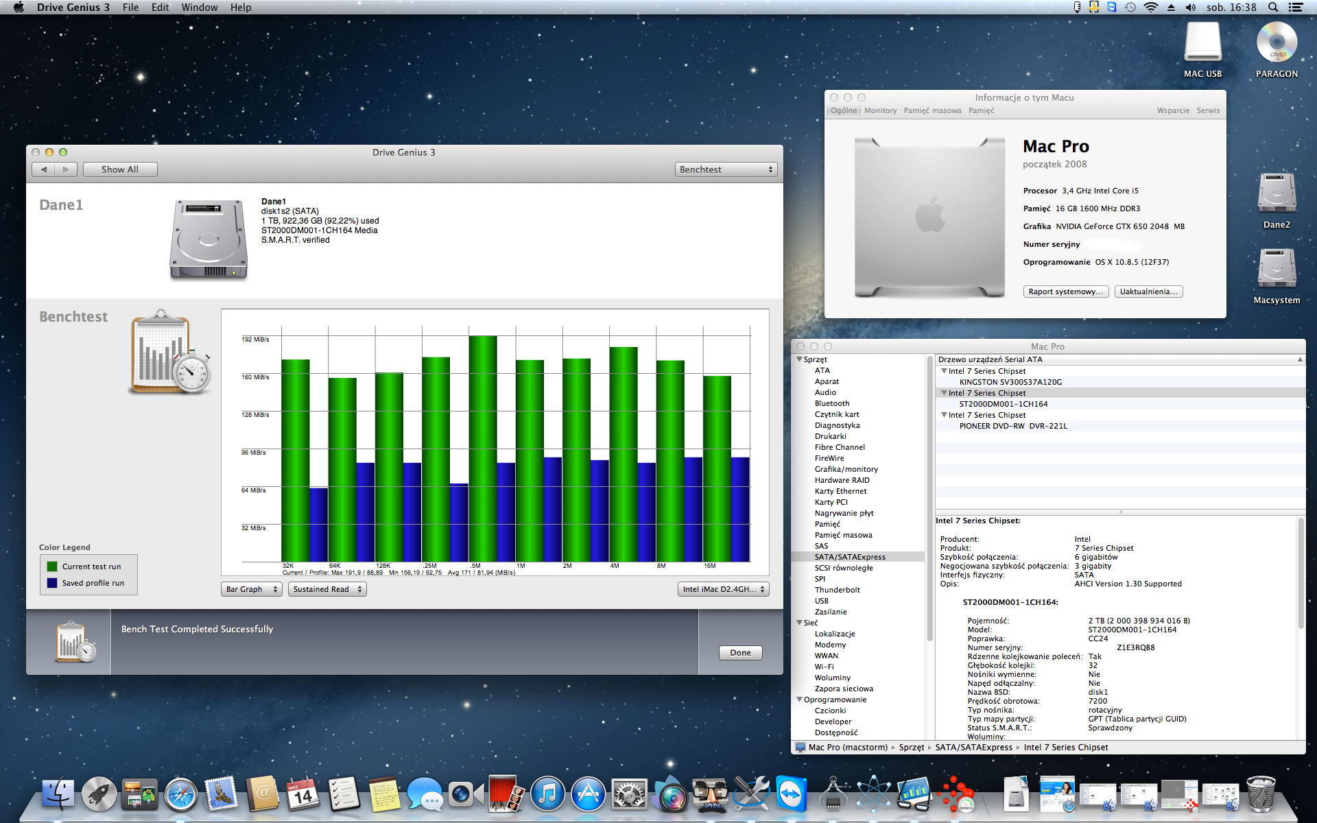The height and width of the screenshot is (823, 1317).
Task: Launch TeamViewer icon in the dock
Action: coord(792,794)
